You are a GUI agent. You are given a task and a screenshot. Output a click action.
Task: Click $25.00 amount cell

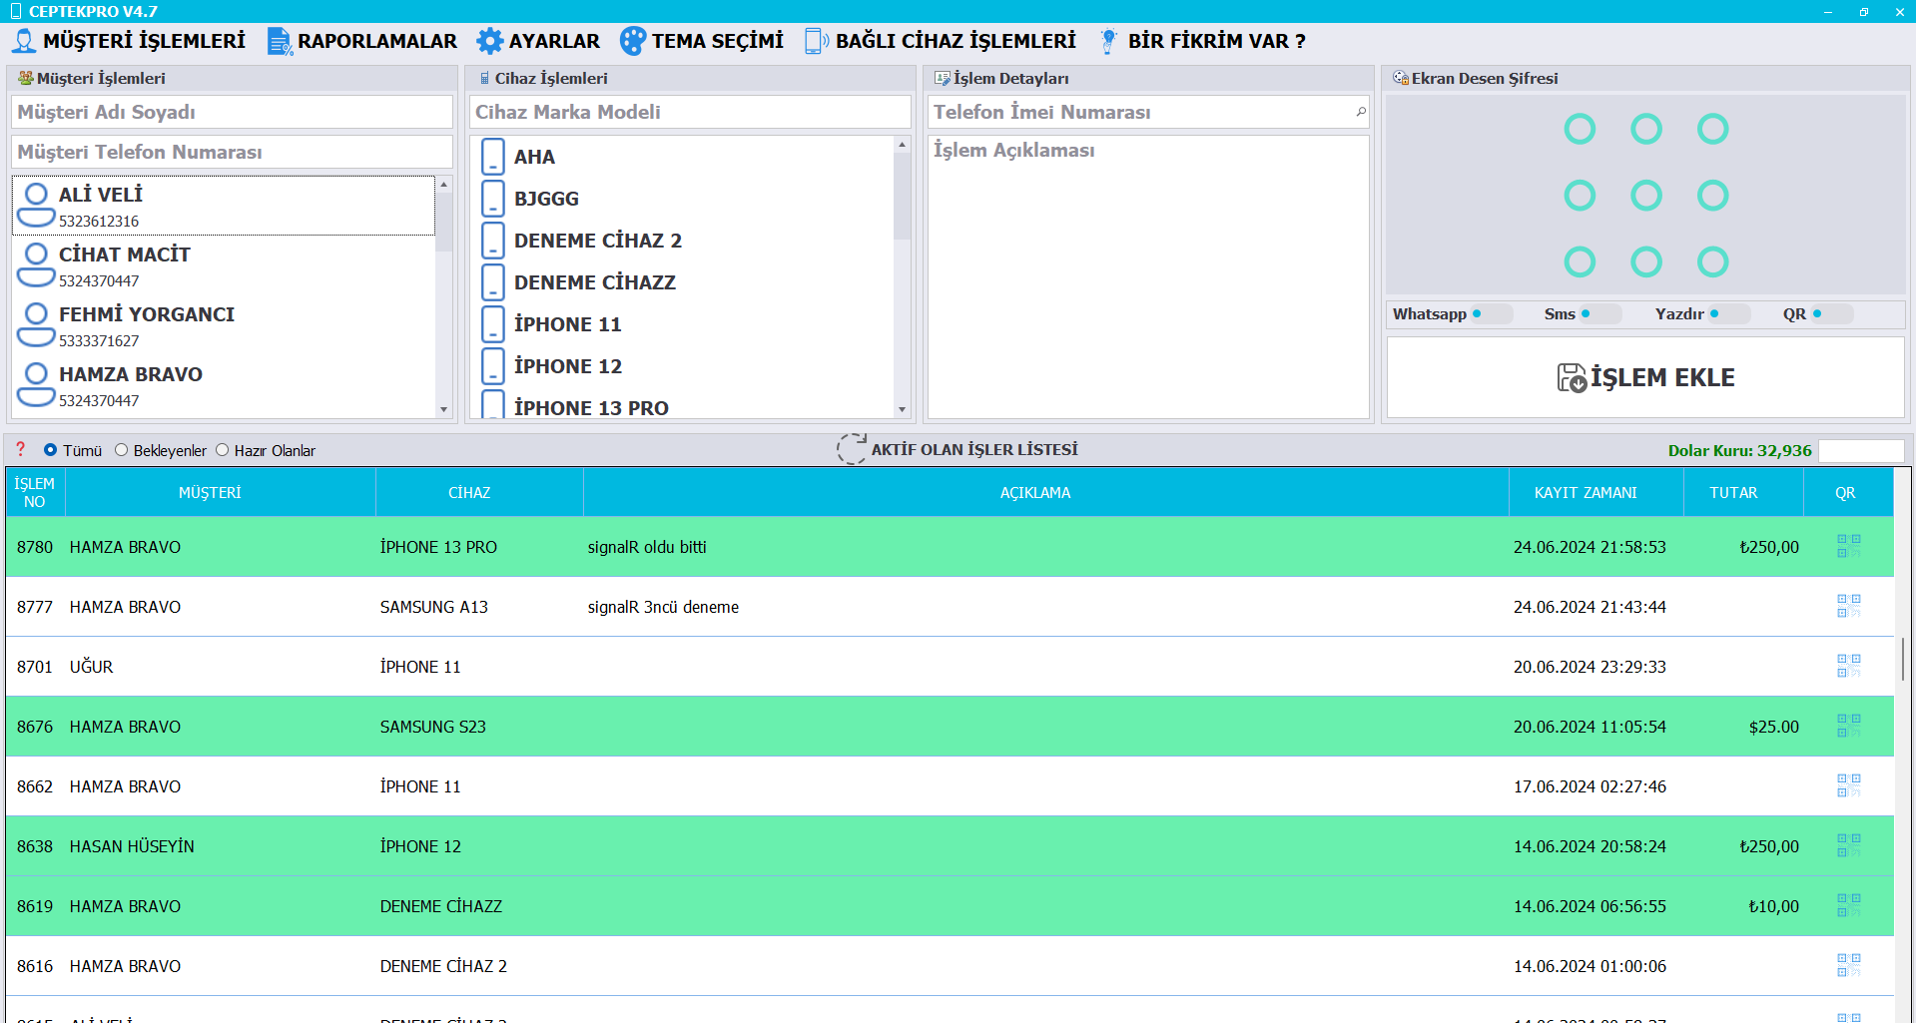[x=1743, y=726]
